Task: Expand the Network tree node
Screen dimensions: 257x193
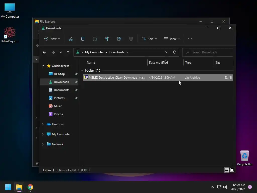Action: (43, 144)
